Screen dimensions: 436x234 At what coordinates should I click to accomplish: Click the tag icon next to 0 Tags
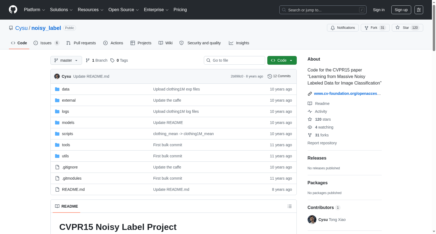[112, 60]
